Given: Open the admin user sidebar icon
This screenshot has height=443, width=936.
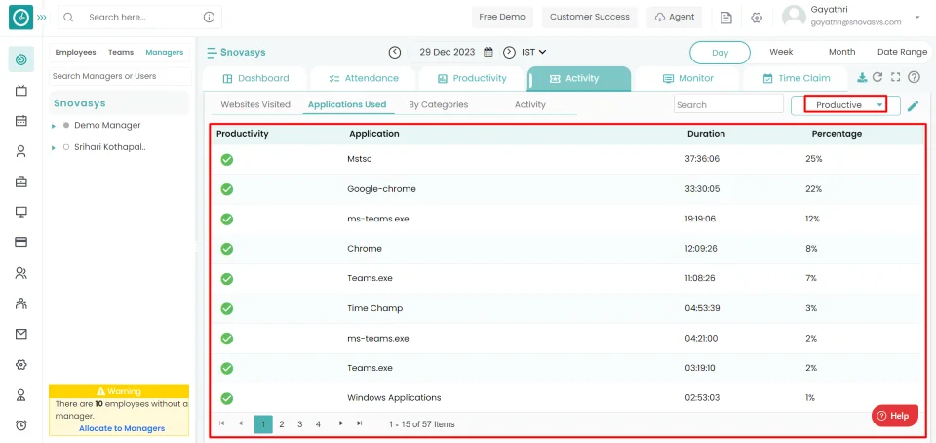Looking at the screenshot, I should [20, 395].
